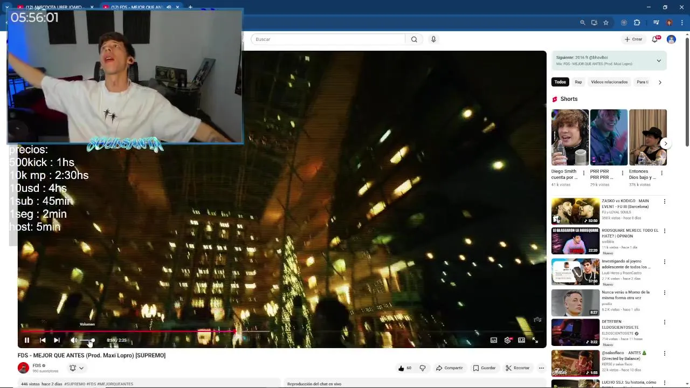Click the Compartir share button
Screen dimensions: 690x388
(x=450, y=368)
